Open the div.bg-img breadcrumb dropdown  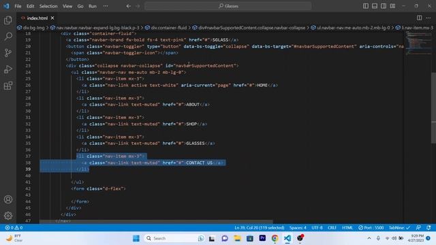click(31, 27)
